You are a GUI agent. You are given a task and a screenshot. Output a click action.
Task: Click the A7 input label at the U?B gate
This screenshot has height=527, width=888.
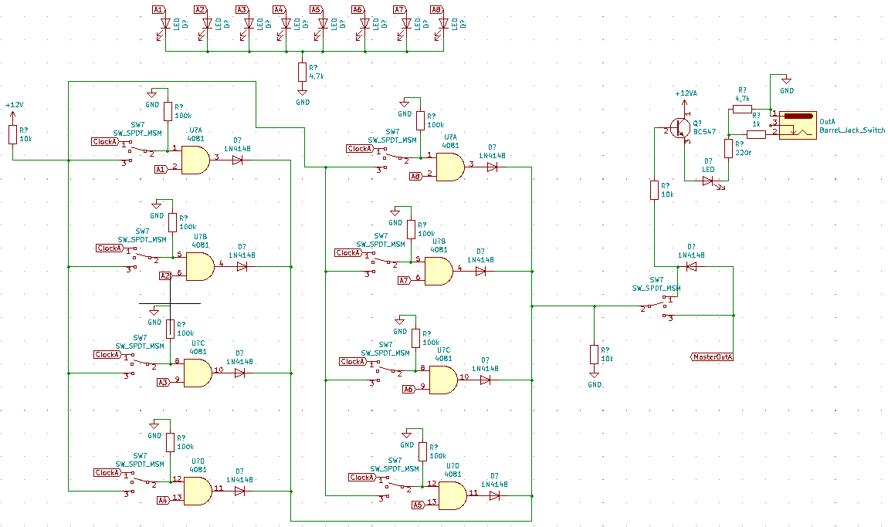[x=404, y=280]
